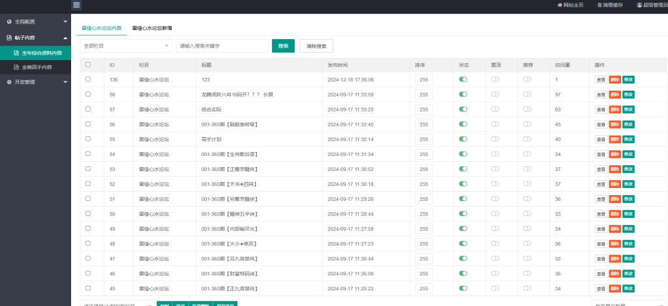Click 删除 for row 136
Image resolution: width=668 pixels, height=306 pixels.
pyautogui.click(x=615, y=80)
